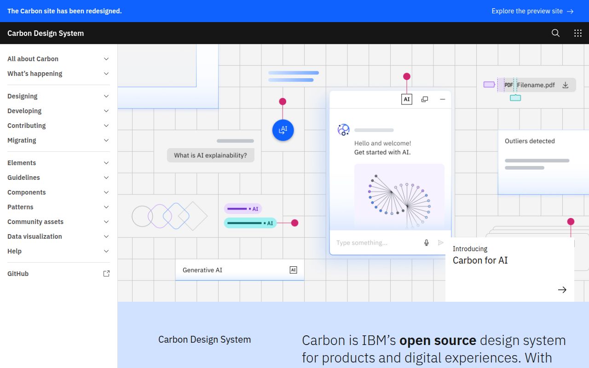Expand the Developing section chevron
Screen dimensions: 589x368
point(106,111)
